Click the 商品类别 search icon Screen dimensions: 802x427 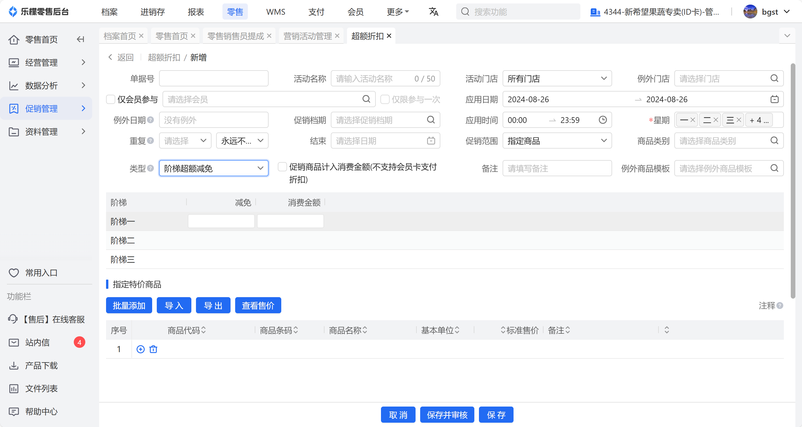774,141
